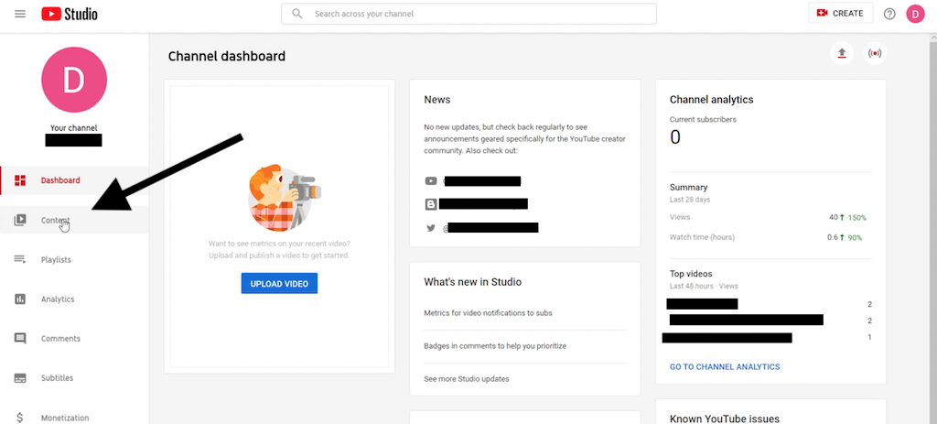Follow the GO TO CHANNEL ANALYTICS link

point(725,366)
